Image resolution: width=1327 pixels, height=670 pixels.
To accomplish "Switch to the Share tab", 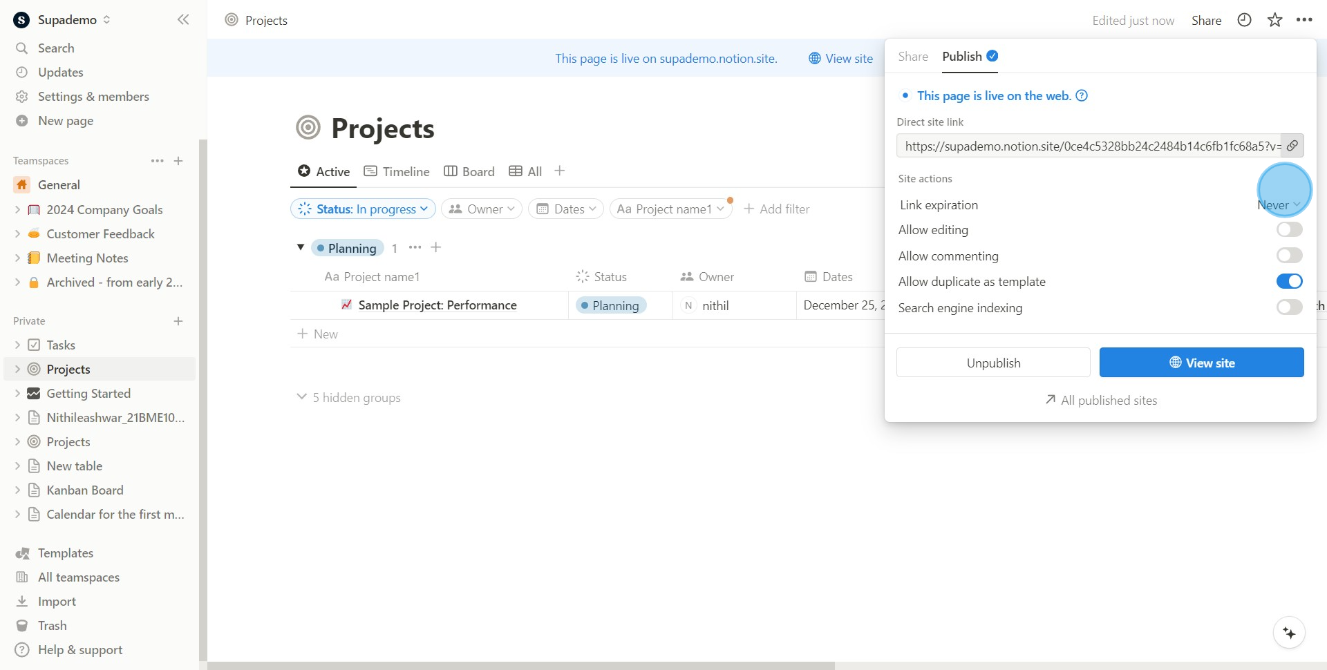I will tap(913, 57).
